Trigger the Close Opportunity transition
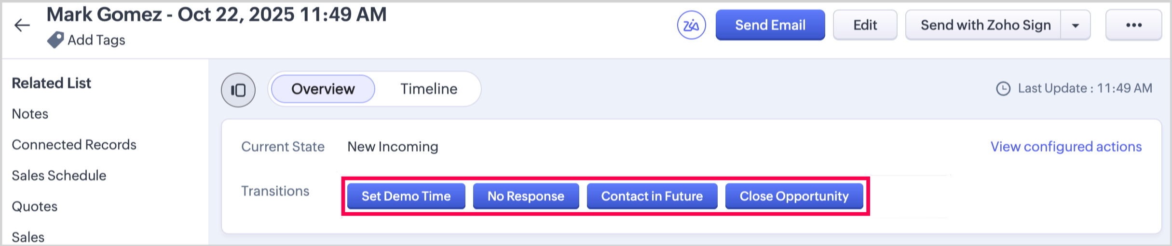 (x=794, y=196)
